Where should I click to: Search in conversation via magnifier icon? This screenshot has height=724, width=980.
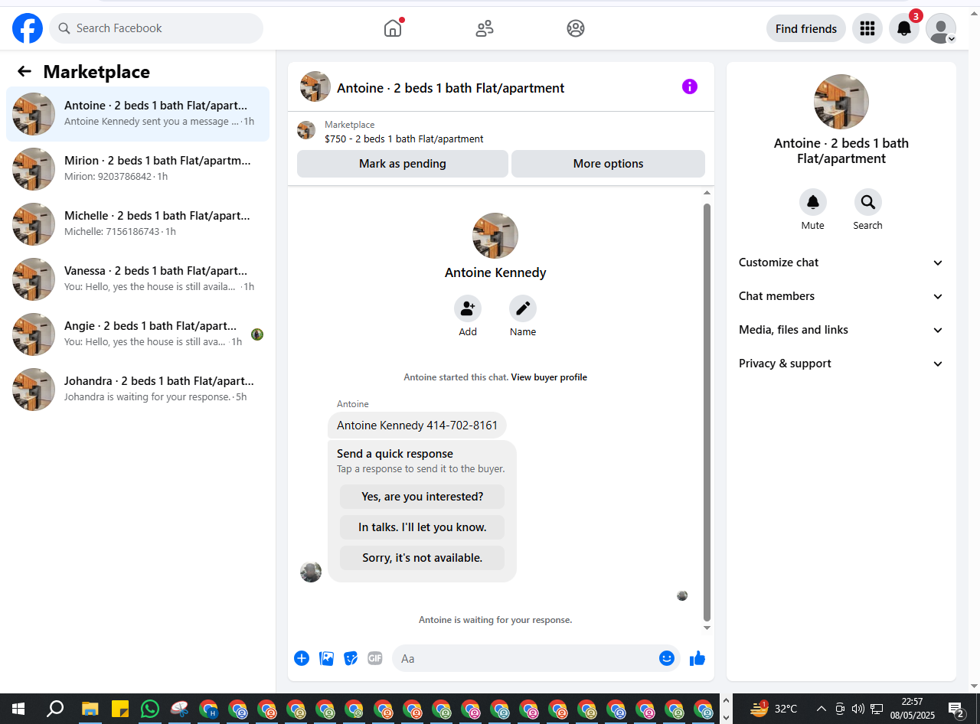coord(868,202)
